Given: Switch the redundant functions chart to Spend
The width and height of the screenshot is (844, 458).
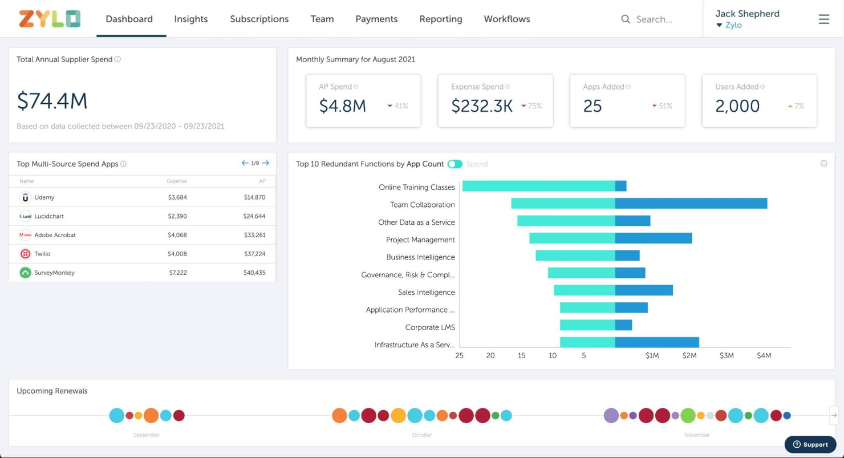Looking at the screenshot, I should tap(455, 163).
